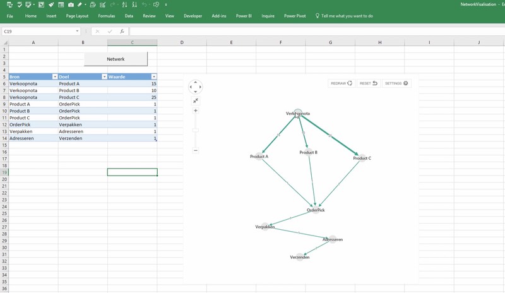Select the Verzenden node in the graph

click(299, 257)
